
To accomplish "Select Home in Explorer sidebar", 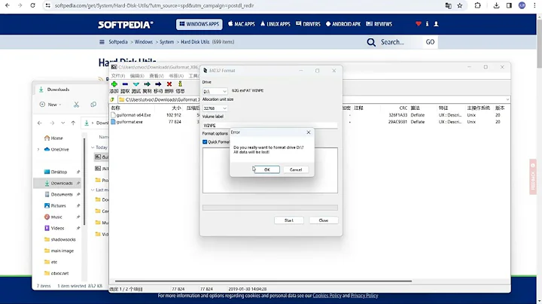I will pos(53,138).
